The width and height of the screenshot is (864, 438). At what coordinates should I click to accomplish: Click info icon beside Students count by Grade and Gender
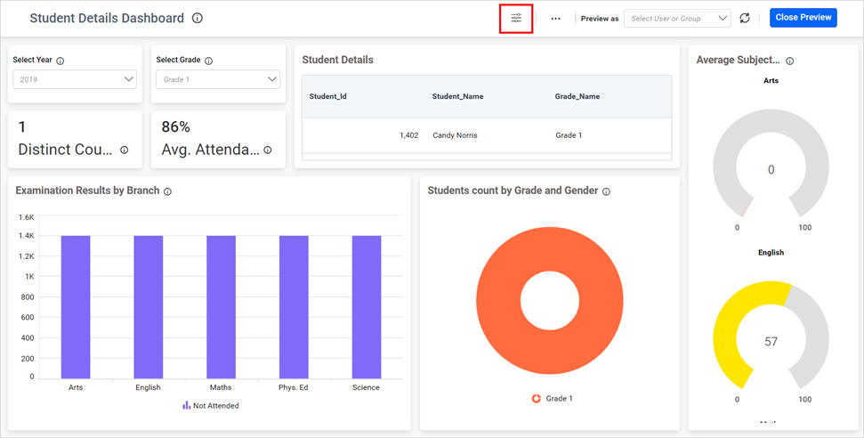pyautogui.click(x=606, y=192)
